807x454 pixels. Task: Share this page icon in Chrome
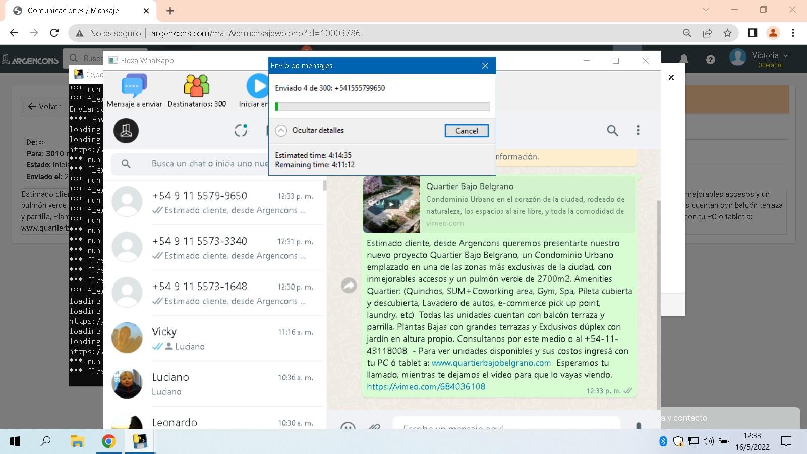click(707, 33)
